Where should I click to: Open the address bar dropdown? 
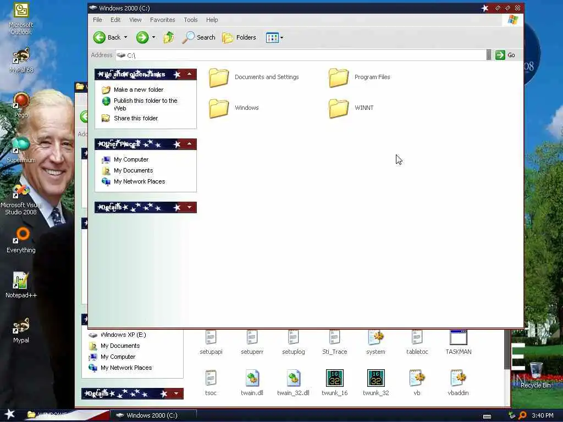coord(489,55)
